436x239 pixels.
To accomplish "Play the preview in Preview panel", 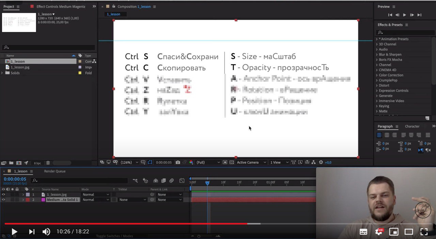I will [405, 15].
